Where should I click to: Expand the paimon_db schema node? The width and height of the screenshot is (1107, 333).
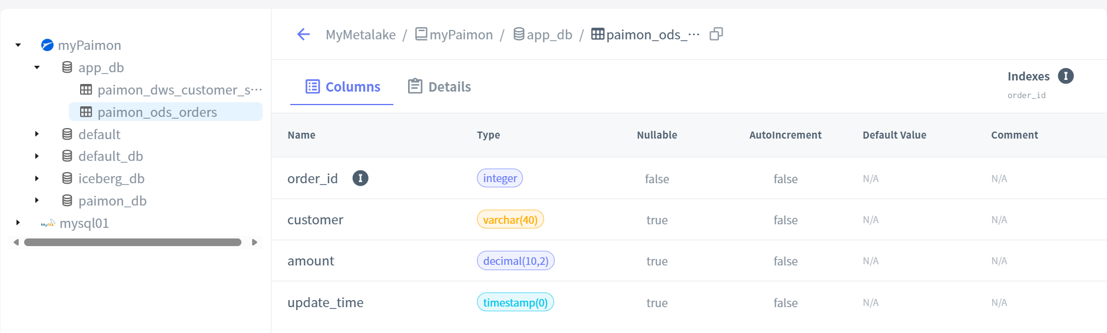click(37, 201)
